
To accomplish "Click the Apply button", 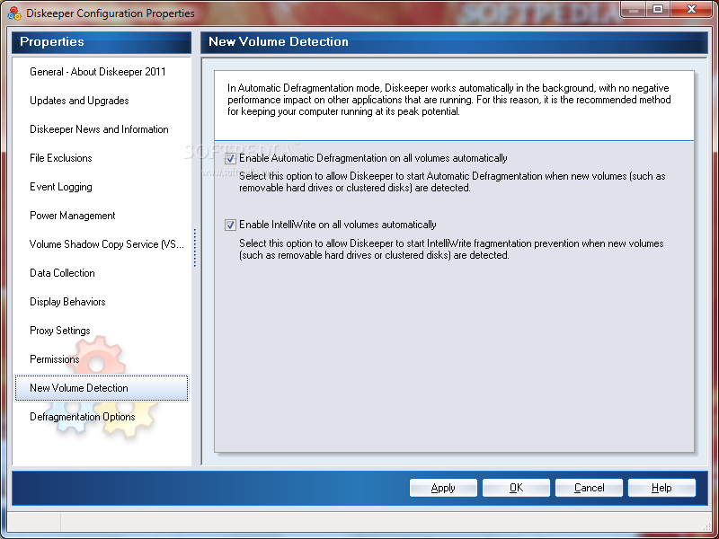I will pos(443,488).
